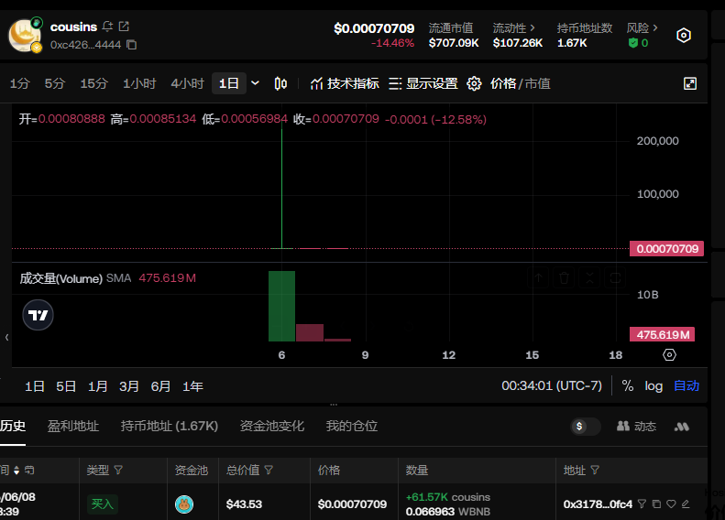Filter by 地址 address column

point(595,471)
